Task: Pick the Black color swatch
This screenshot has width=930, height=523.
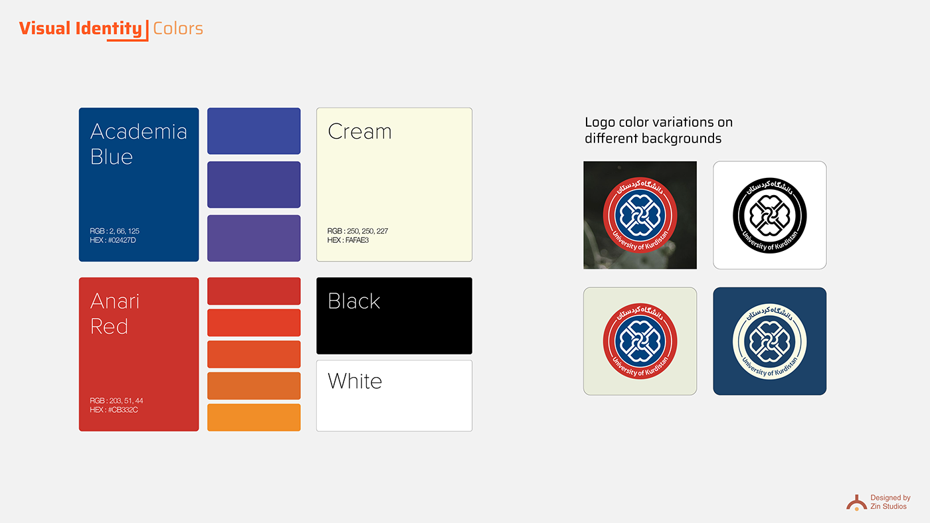Action: pyautogui.click(x=394, y=316)
